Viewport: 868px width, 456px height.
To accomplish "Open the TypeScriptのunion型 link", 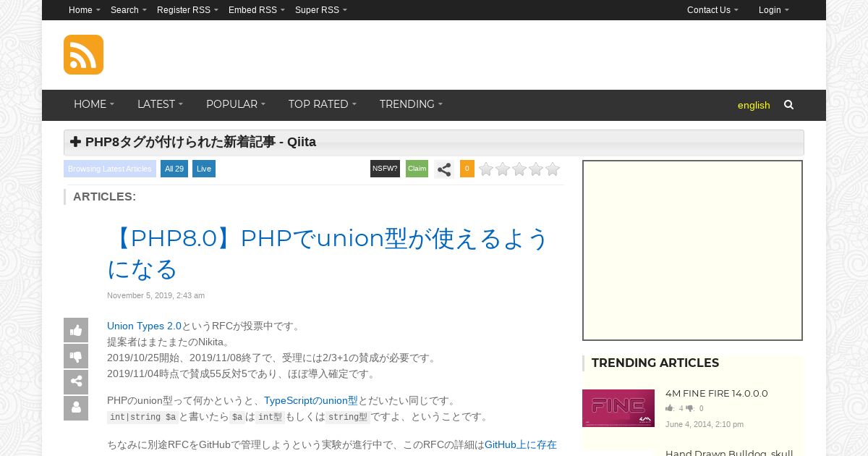I will coord(311,400).
